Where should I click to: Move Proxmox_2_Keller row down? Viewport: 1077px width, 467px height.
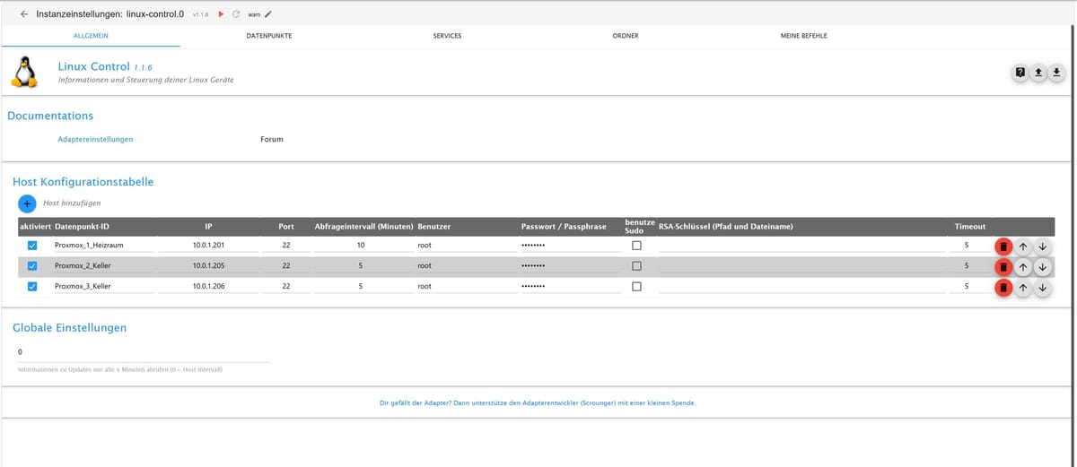pos(1042,266)
